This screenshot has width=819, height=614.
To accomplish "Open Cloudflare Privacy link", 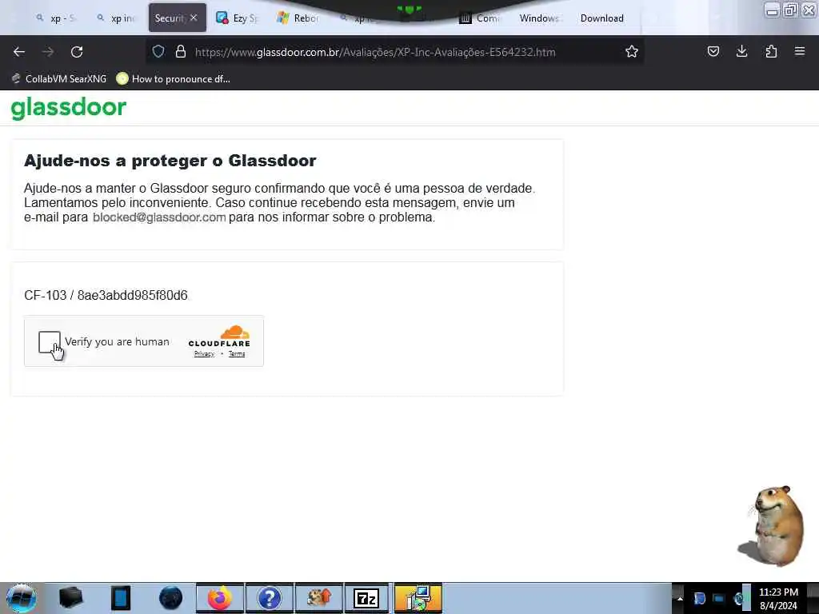I will pyautogui.click(x=204, y=354).
